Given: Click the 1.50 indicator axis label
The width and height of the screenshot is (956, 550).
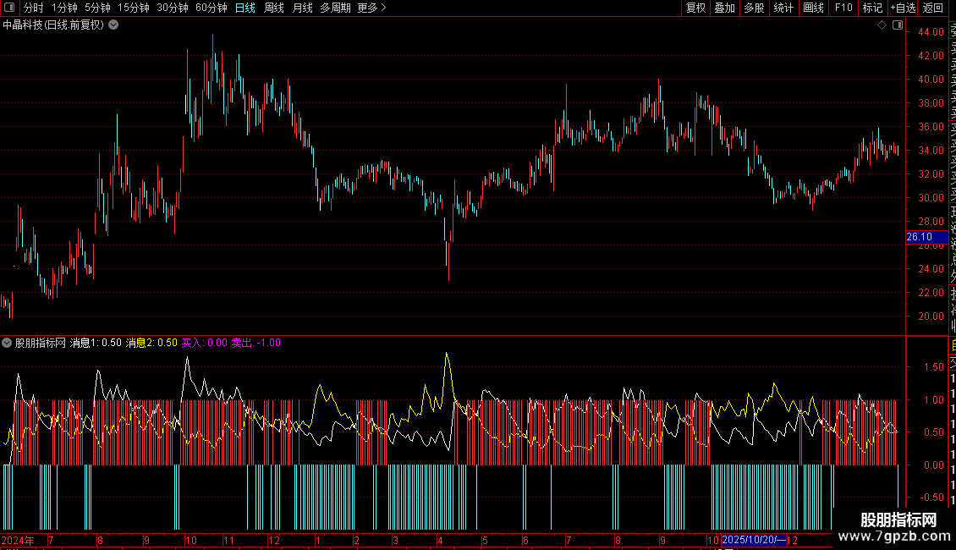Looking at the screenshot, I should click(934, 367).
